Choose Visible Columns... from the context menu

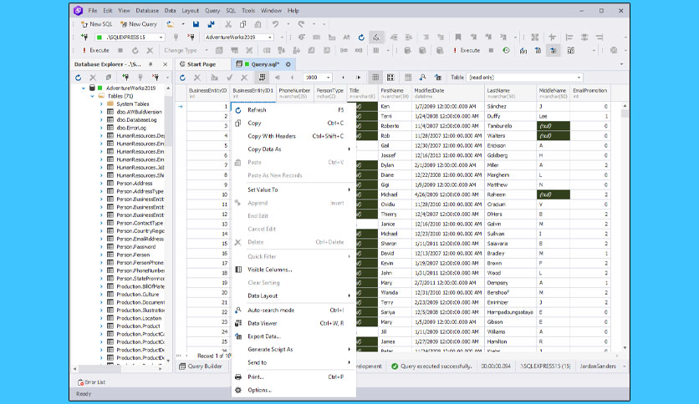[293, 270]
